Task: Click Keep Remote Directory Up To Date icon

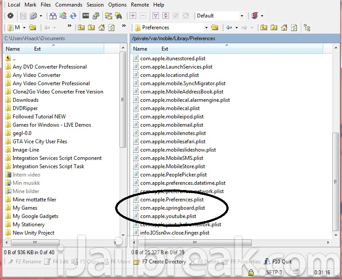Action: point(63,16)
